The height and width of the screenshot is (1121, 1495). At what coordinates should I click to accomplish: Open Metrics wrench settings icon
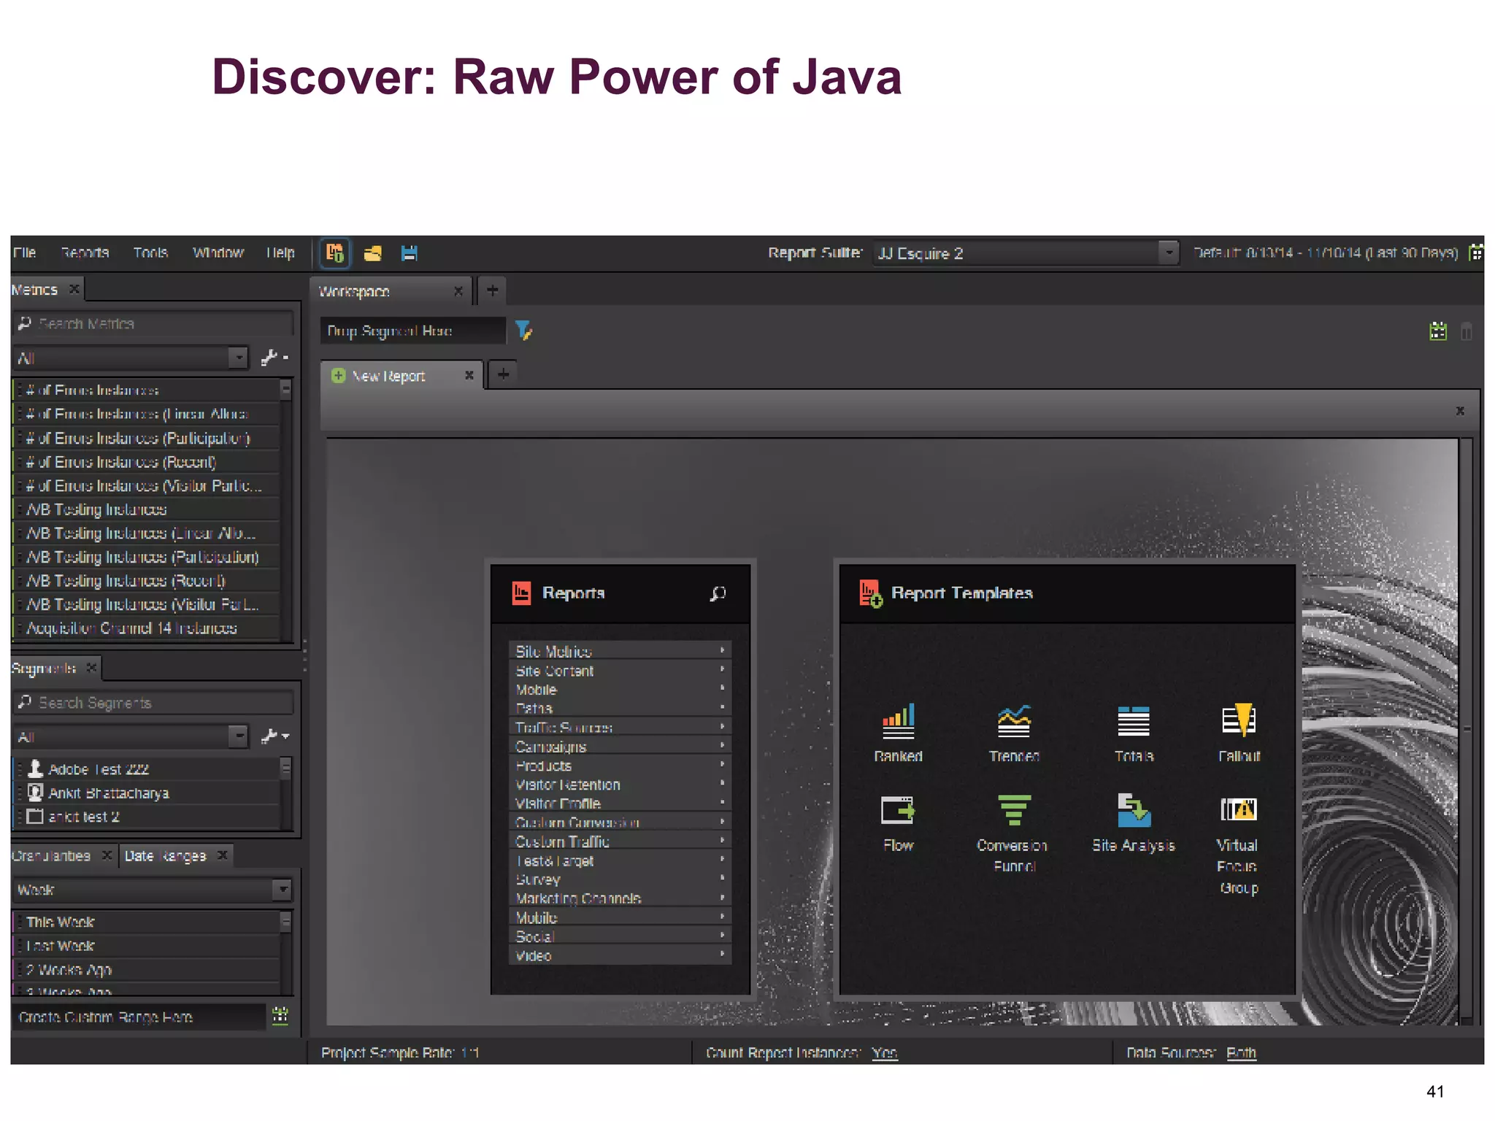274,357
